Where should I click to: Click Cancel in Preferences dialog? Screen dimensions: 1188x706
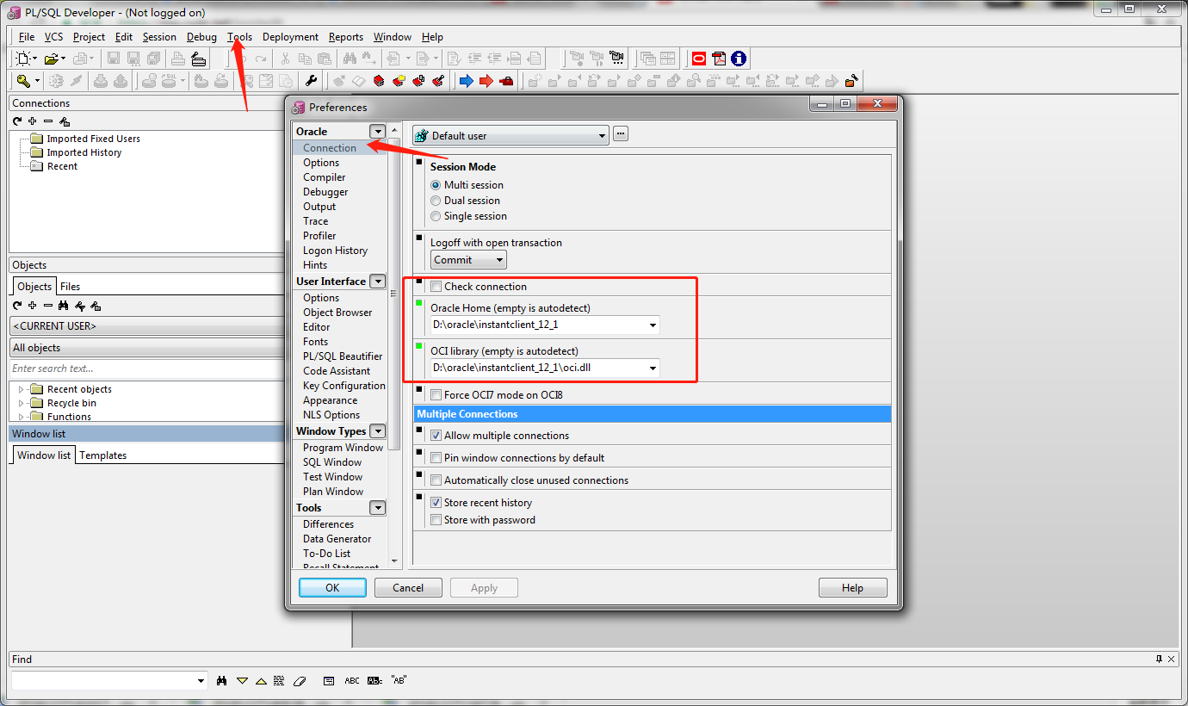coord(408,588)
